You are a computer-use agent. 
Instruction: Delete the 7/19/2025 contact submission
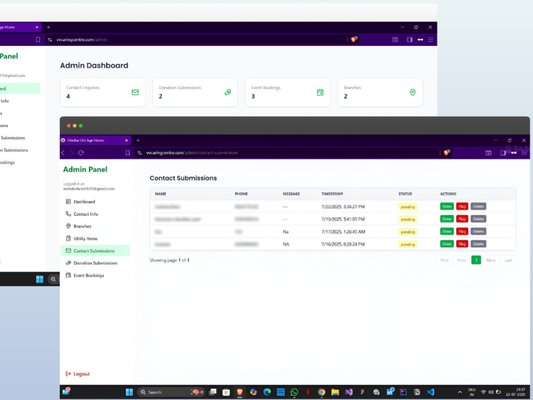[478, 219]
